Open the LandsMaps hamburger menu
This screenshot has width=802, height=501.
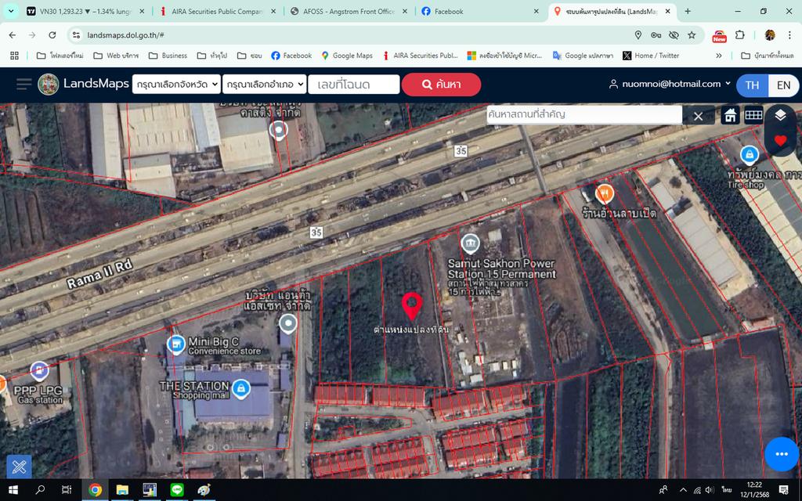coord(23,85)
